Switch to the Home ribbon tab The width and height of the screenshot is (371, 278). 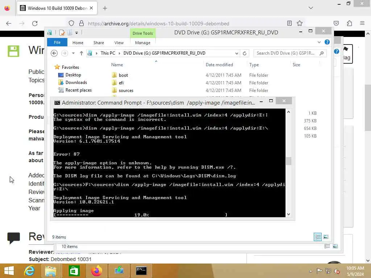[78, 43]
